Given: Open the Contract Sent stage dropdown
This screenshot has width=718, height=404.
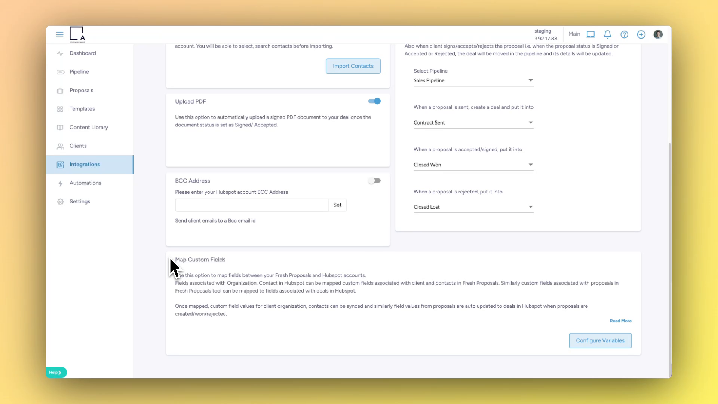Looking at the screenshot, I should (x=473, y=123).
